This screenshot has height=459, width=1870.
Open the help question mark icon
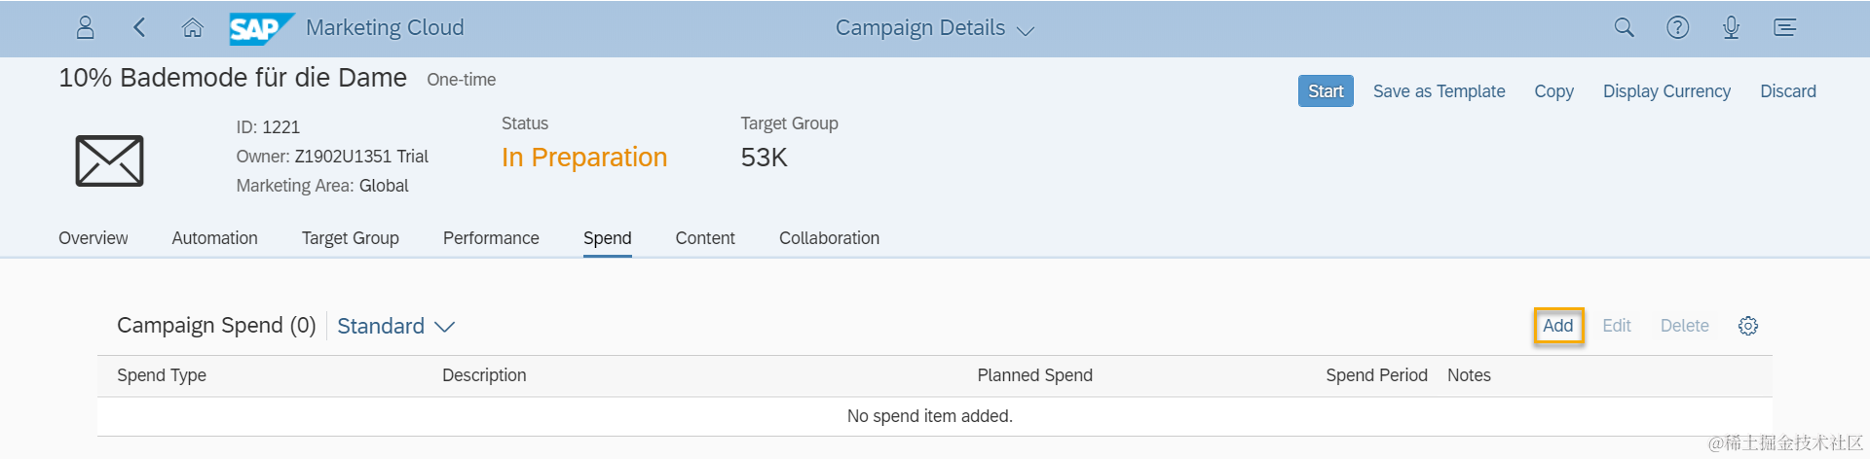pos(1677,27)
